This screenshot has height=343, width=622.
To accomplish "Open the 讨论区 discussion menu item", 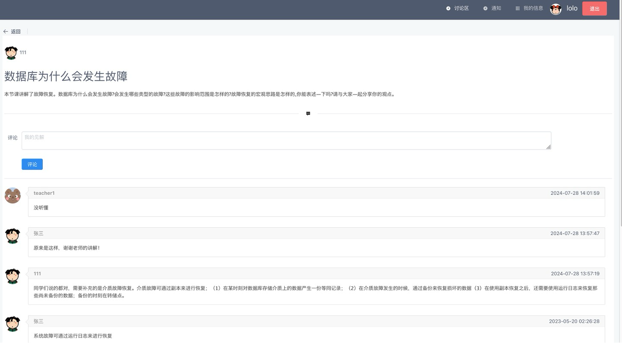I will (457, 8).
